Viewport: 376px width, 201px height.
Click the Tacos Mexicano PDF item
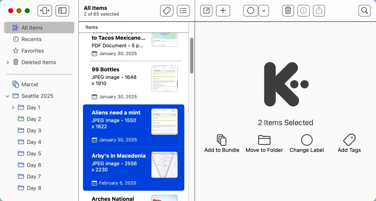click(x=134, y=46)
